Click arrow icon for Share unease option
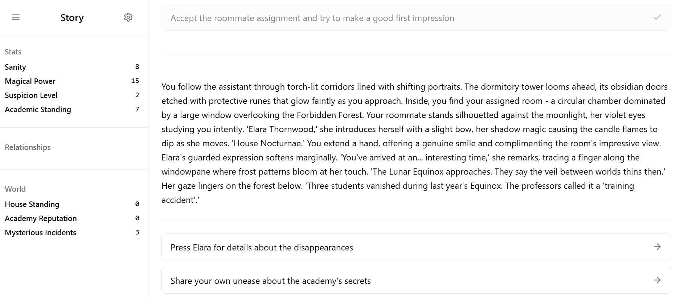The height and width of the screenshot is (298, 680). point(657,280)
